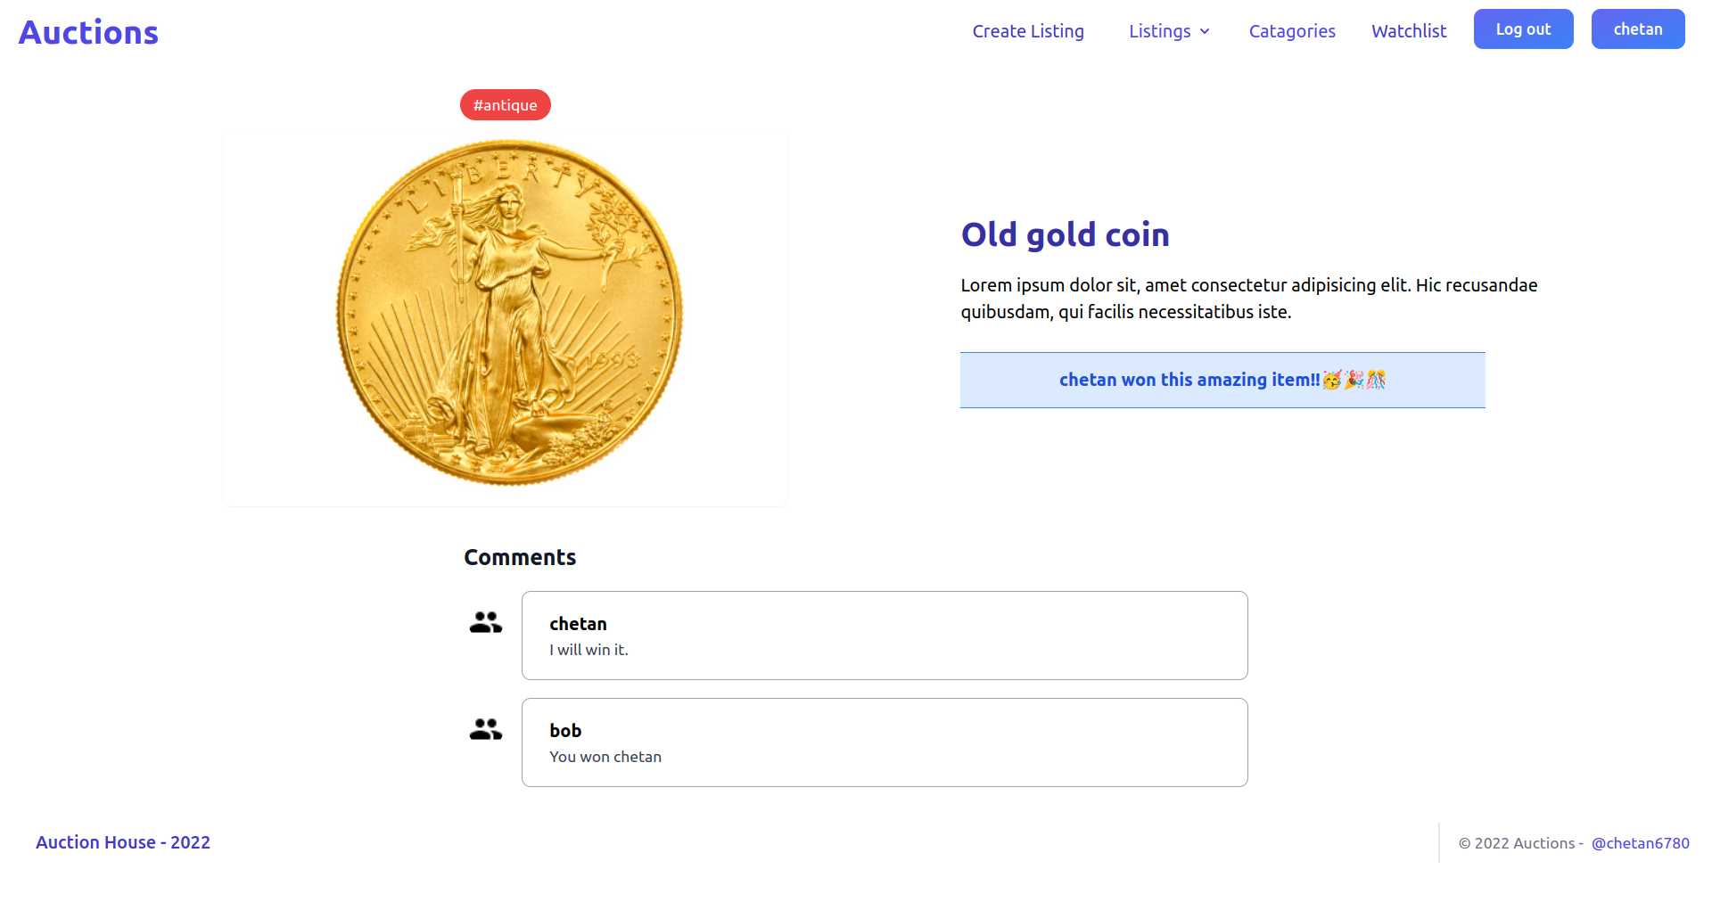Click the Auctions logo in the header
This screenshot has height=902, width=1712.
click(x=88, y=33)
